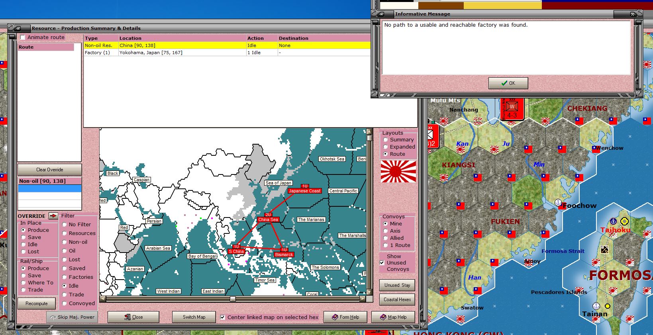Click Skip Maj. Power button
Screen dimensions: 653x335
pos(72,317)
